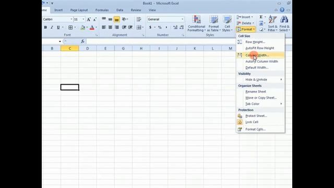This screenshot has height=188, width=334.
Task: Align text right icon
Action: (x=116, y=27)
